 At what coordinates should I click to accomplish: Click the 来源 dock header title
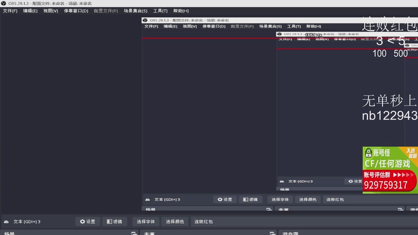pyautogui.click(x=149, y=233)
